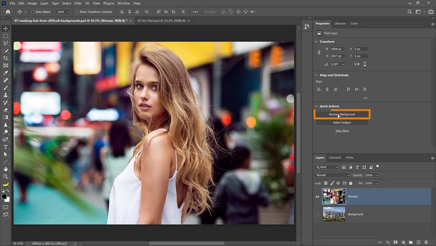Select the Gradient tool
436x246 pixels.
pos(5,117)
